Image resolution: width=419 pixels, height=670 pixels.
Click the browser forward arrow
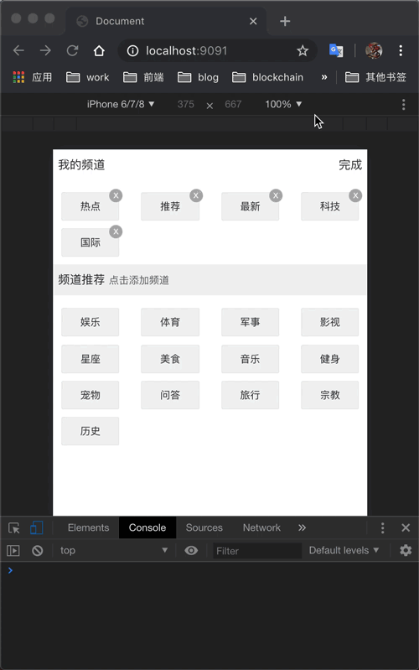click(45, 51)
